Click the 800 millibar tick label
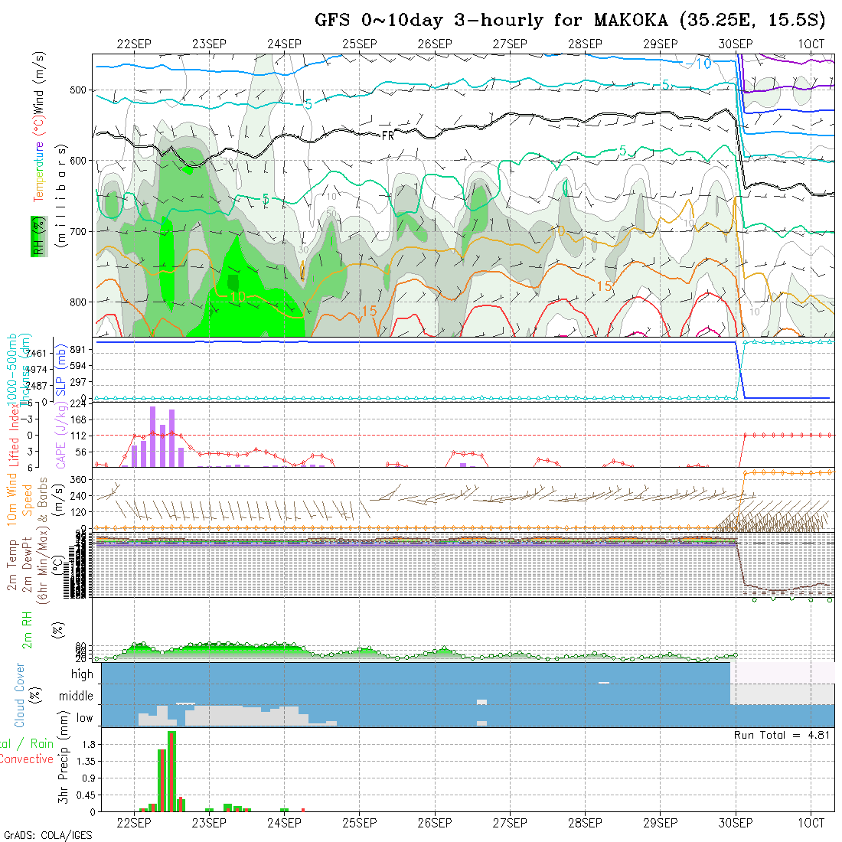This screenshot has height=842, width=842. [78, 302]
